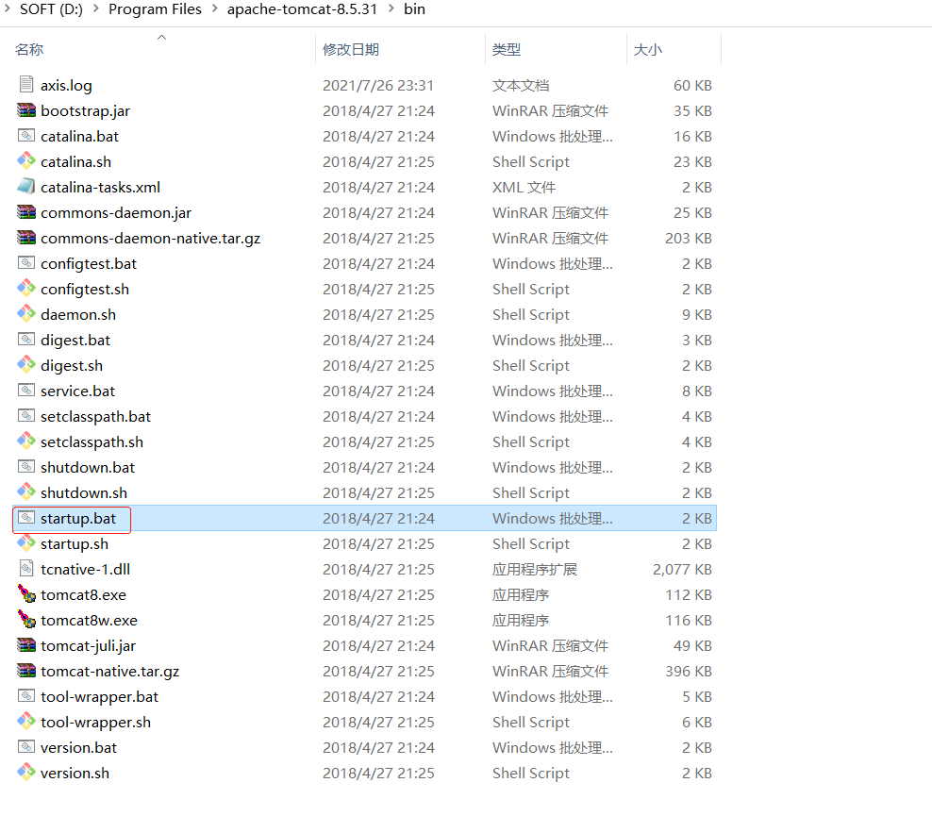932x816 pixels.
Task: Click the file name tomcat8w.exe
Action: [x=90, y=620]
